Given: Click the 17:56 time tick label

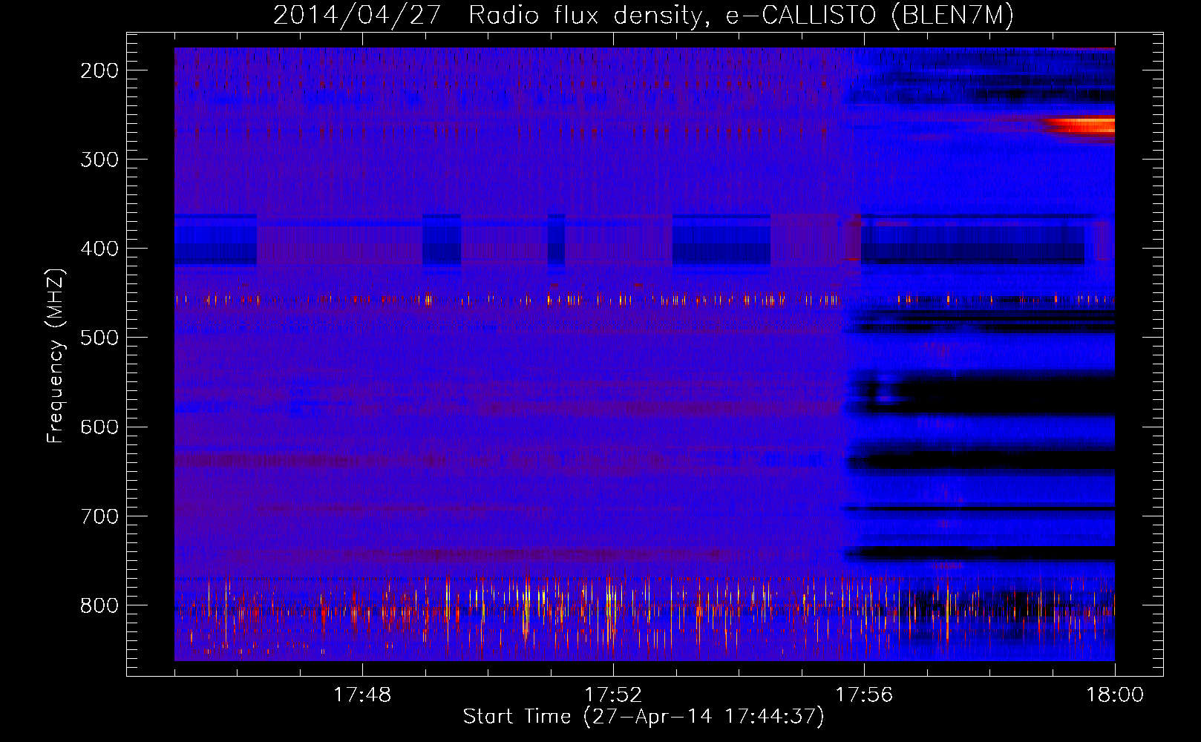Looking at the screenshot, I should coord(864,695).
